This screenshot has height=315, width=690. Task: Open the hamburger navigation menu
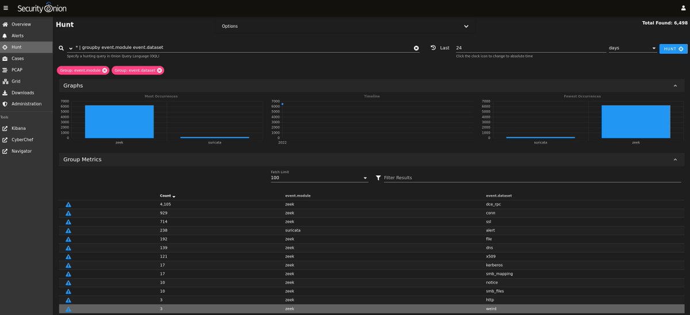(6, 9)
